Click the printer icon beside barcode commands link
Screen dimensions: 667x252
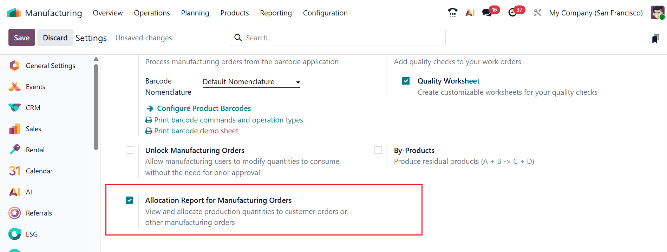click(149, 120)
